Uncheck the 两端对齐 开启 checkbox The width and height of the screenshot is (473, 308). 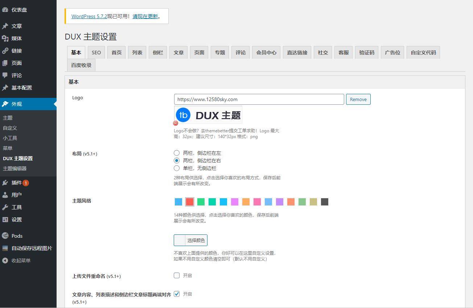tap(177, 294)
